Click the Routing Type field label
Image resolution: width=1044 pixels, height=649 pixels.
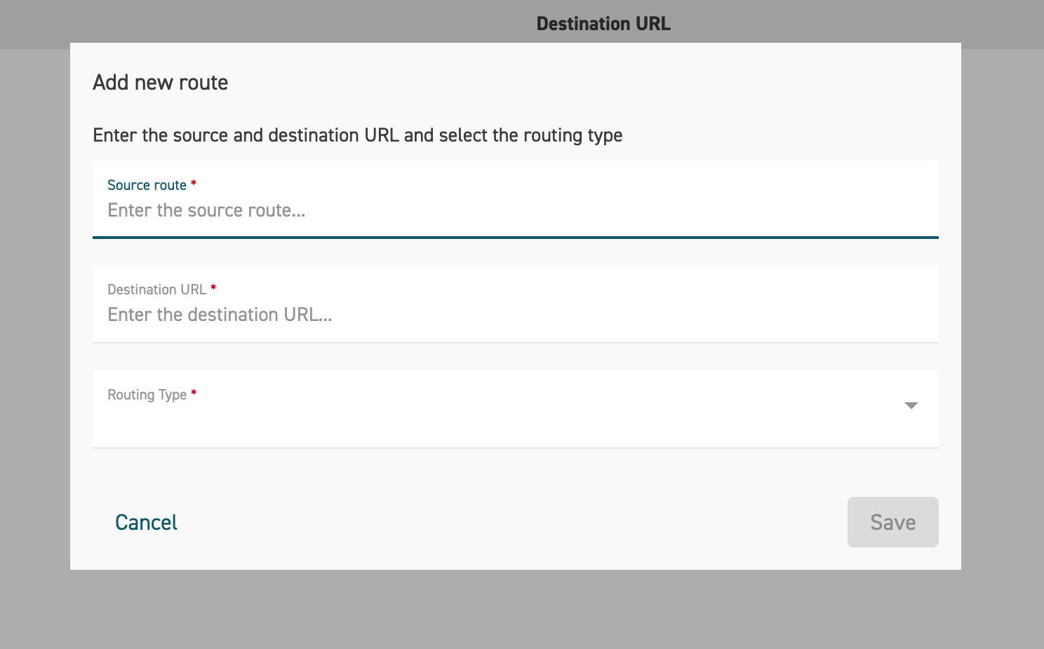147,395
